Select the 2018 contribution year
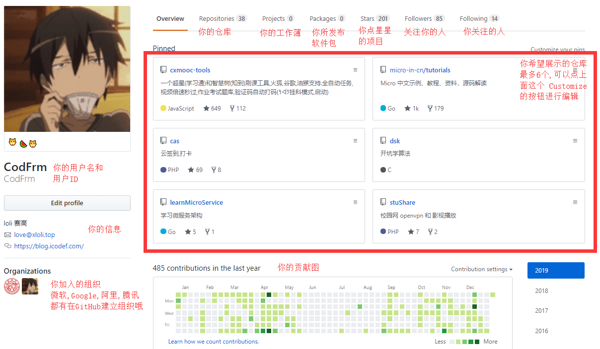The width and height of the screenshot is (600, 349). [x=541, y=291]
